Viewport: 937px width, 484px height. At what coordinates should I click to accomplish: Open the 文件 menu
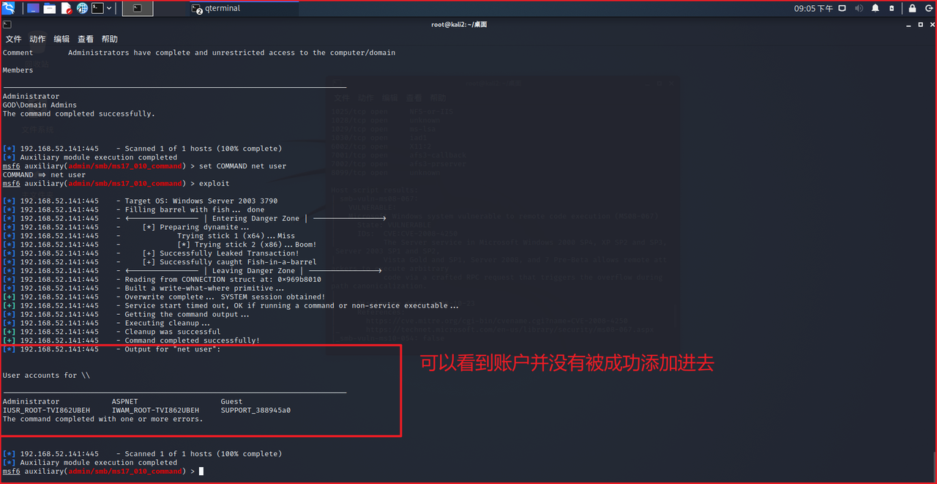point(14,39)
